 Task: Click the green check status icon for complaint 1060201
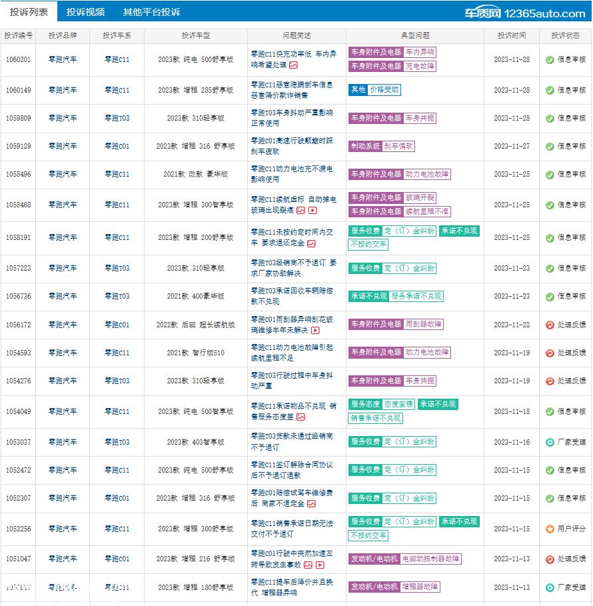550,60
